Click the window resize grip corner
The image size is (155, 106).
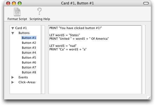click(149, 98)
